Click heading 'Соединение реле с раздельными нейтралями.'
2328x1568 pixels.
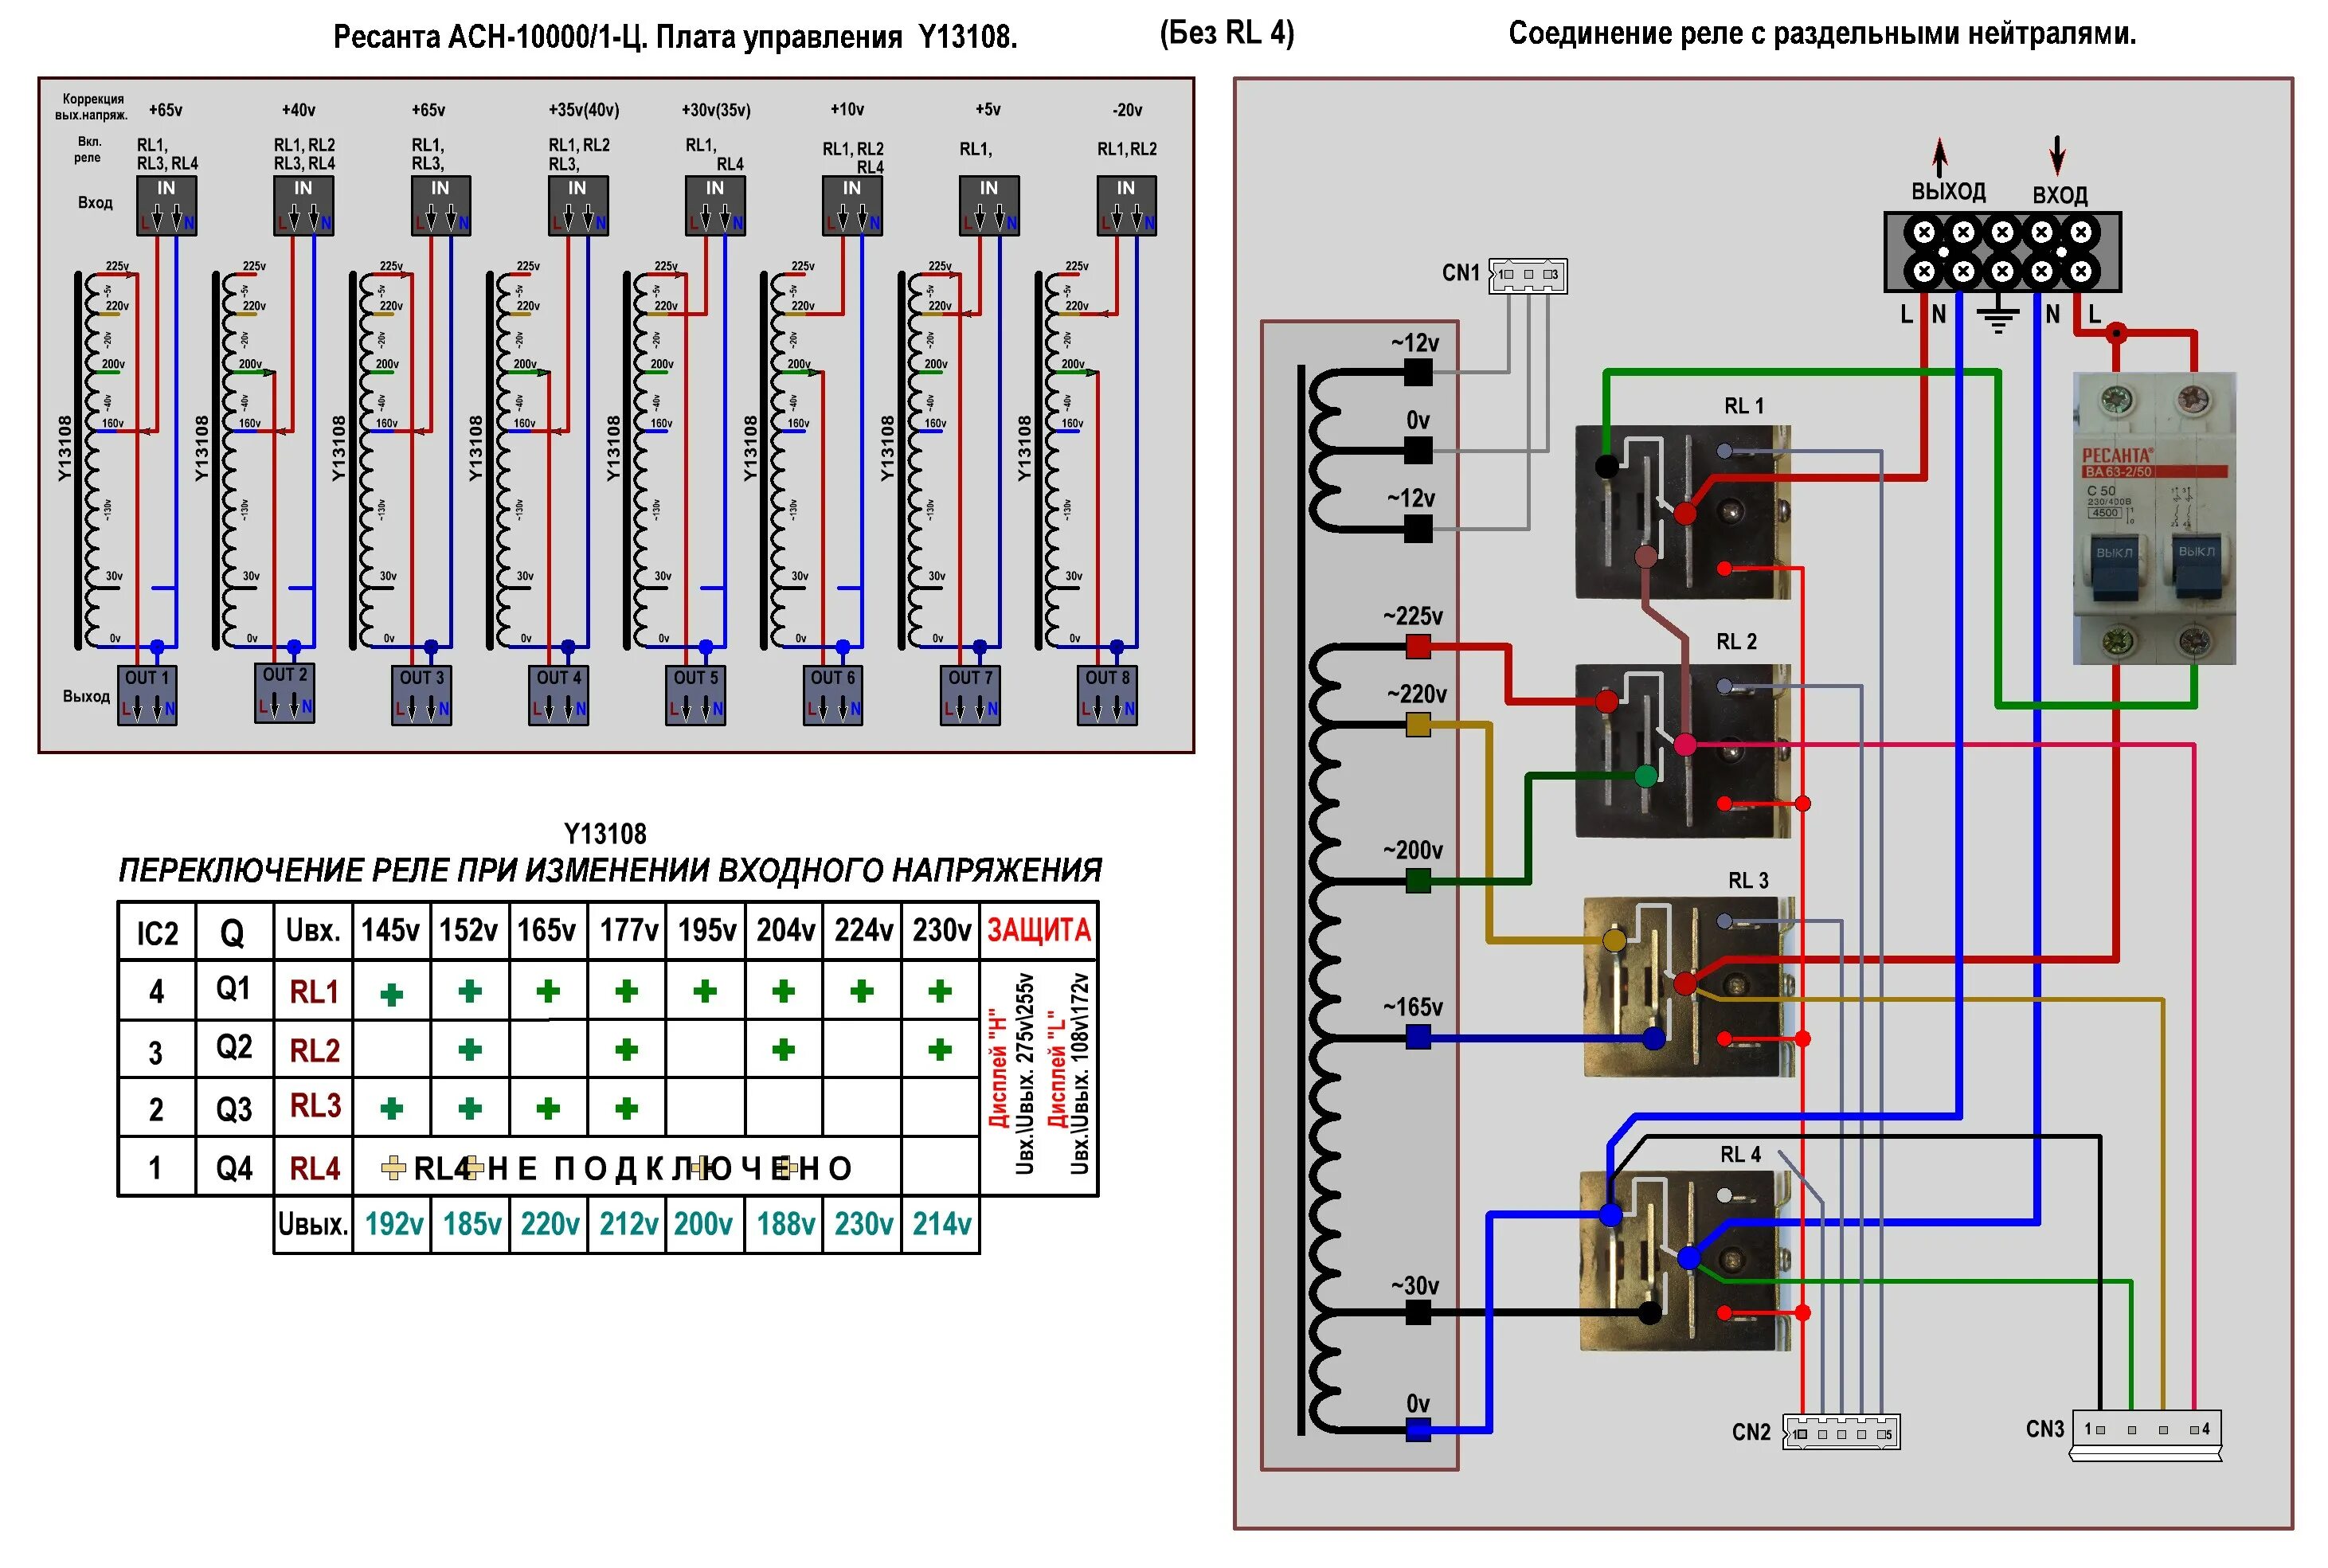coord(1822,34)
